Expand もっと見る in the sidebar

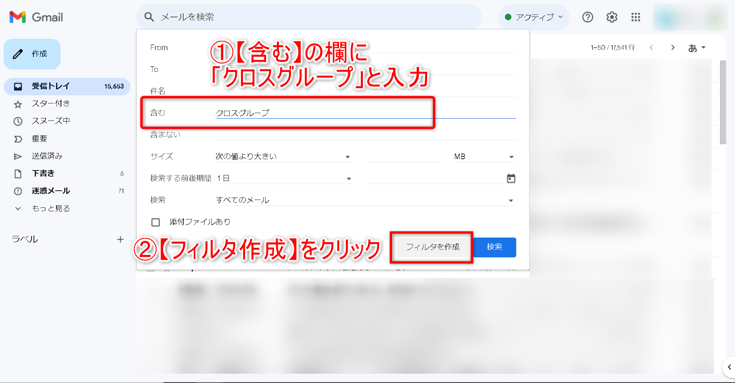click(51, 208)
